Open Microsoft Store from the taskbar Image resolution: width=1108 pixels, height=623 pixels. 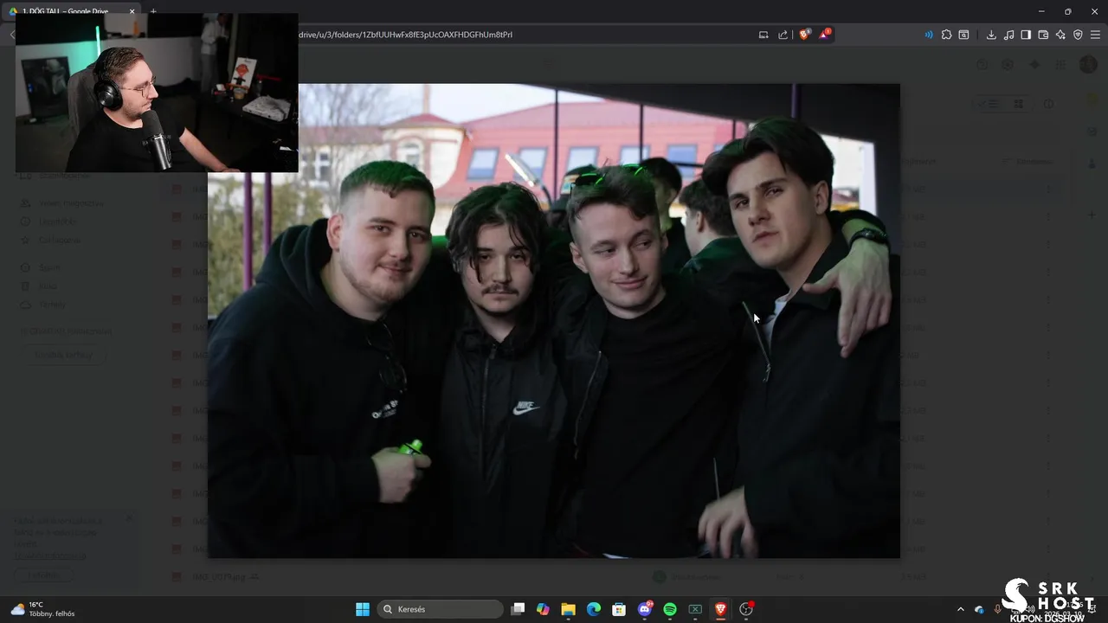click(619, 609)
